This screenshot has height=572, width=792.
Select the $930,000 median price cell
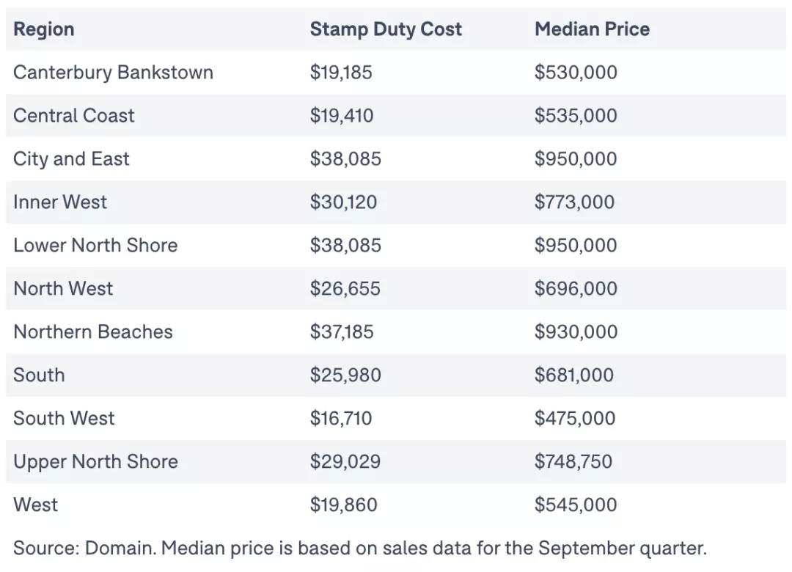pyautogui.click(x=576, y=332)
